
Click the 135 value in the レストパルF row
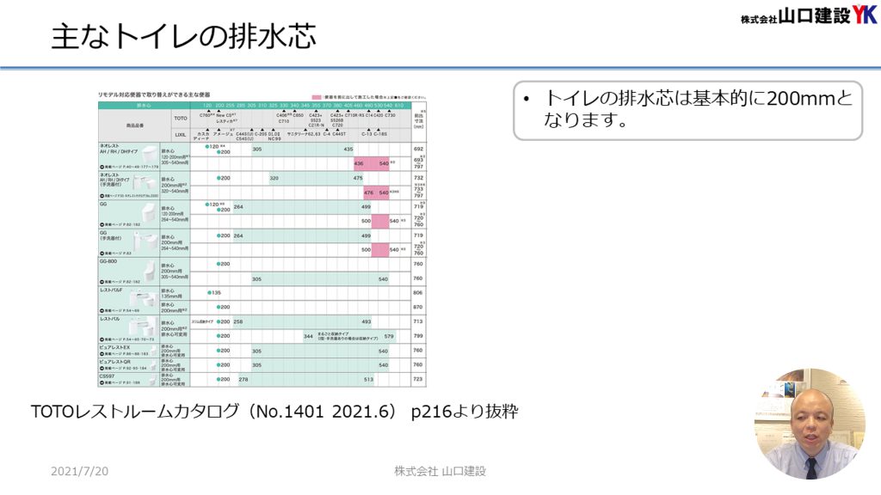coord(216,293)
